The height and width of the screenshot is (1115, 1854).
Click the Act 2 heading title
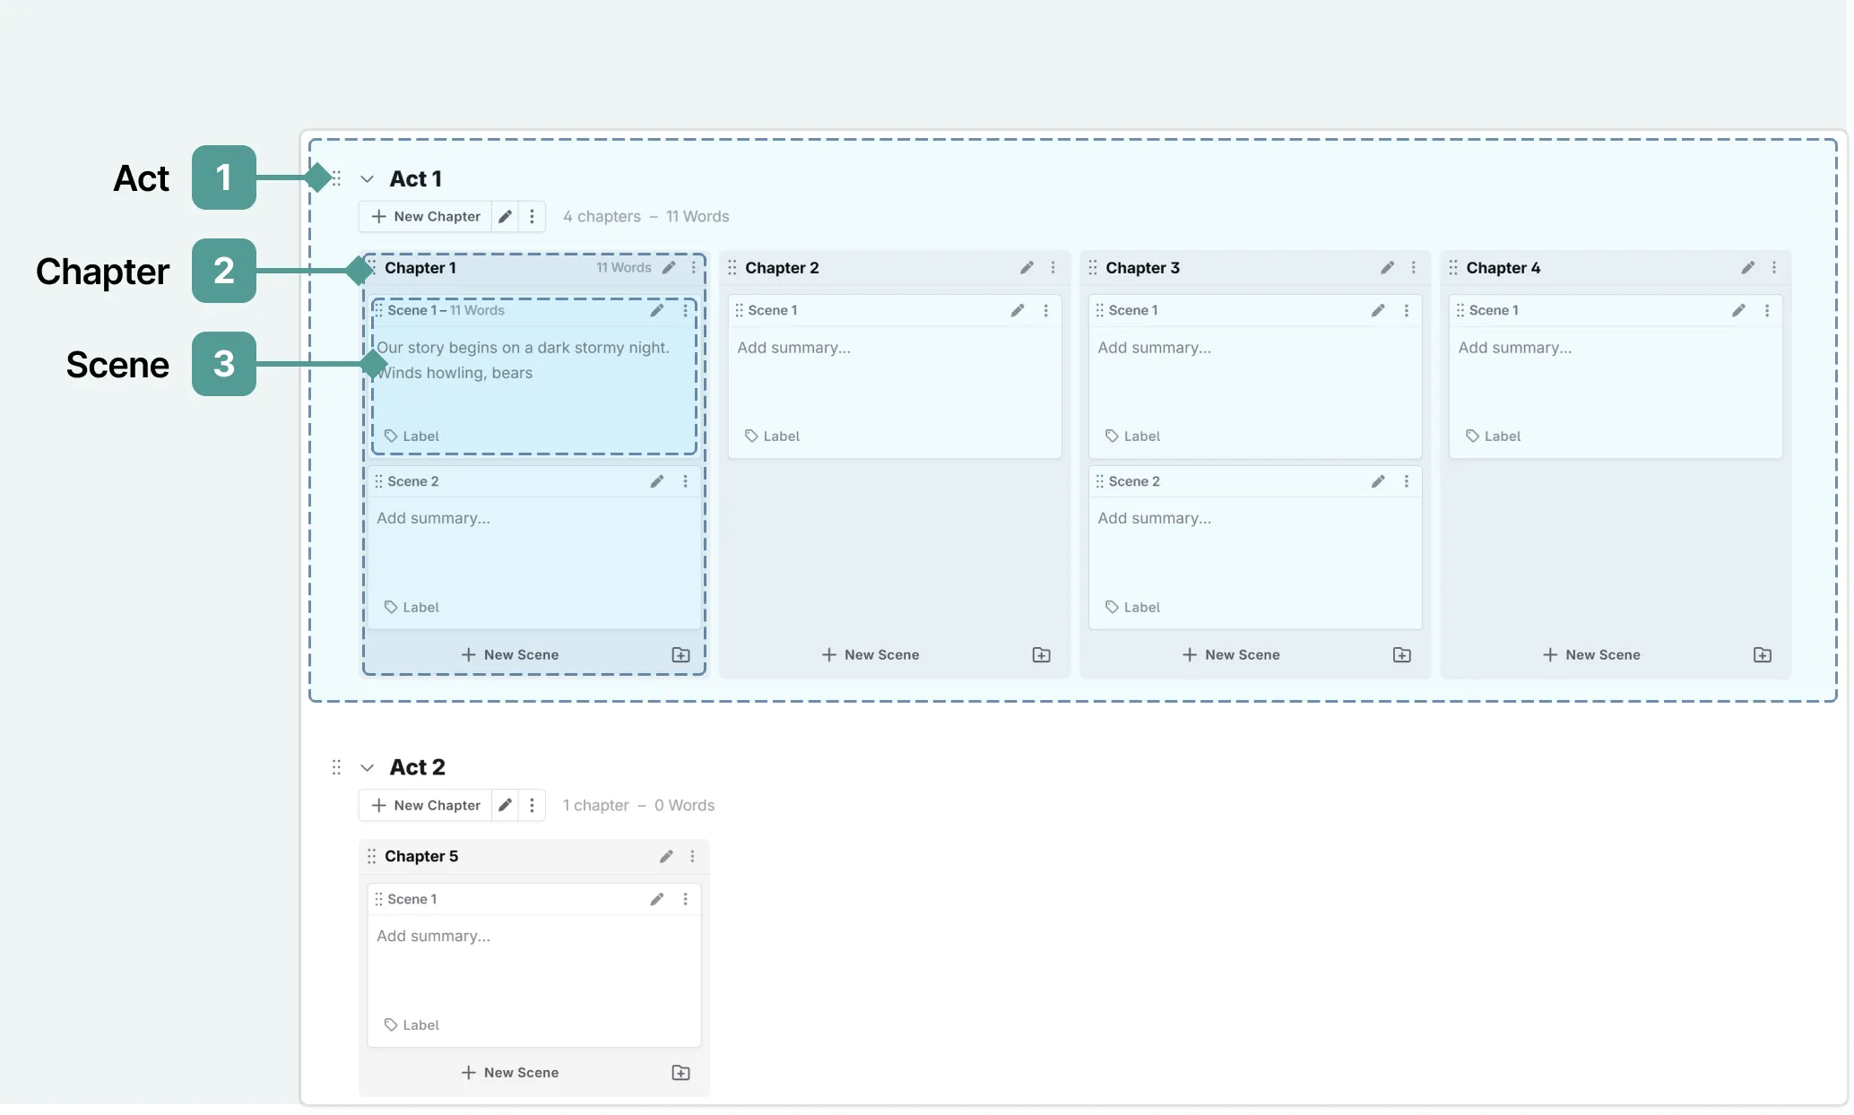(417, 767)
